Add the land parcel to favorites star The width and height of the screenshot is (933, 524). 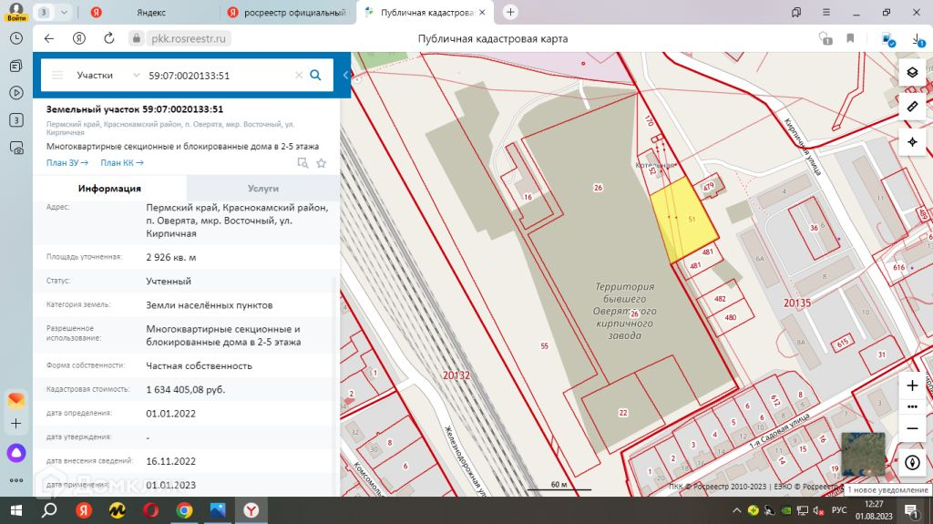[321, 163]
